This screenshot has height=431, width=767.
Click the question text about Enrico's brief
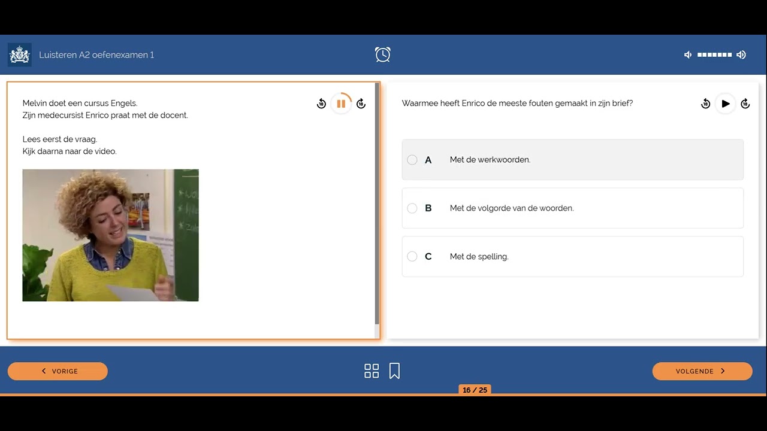tap(517, 104)
